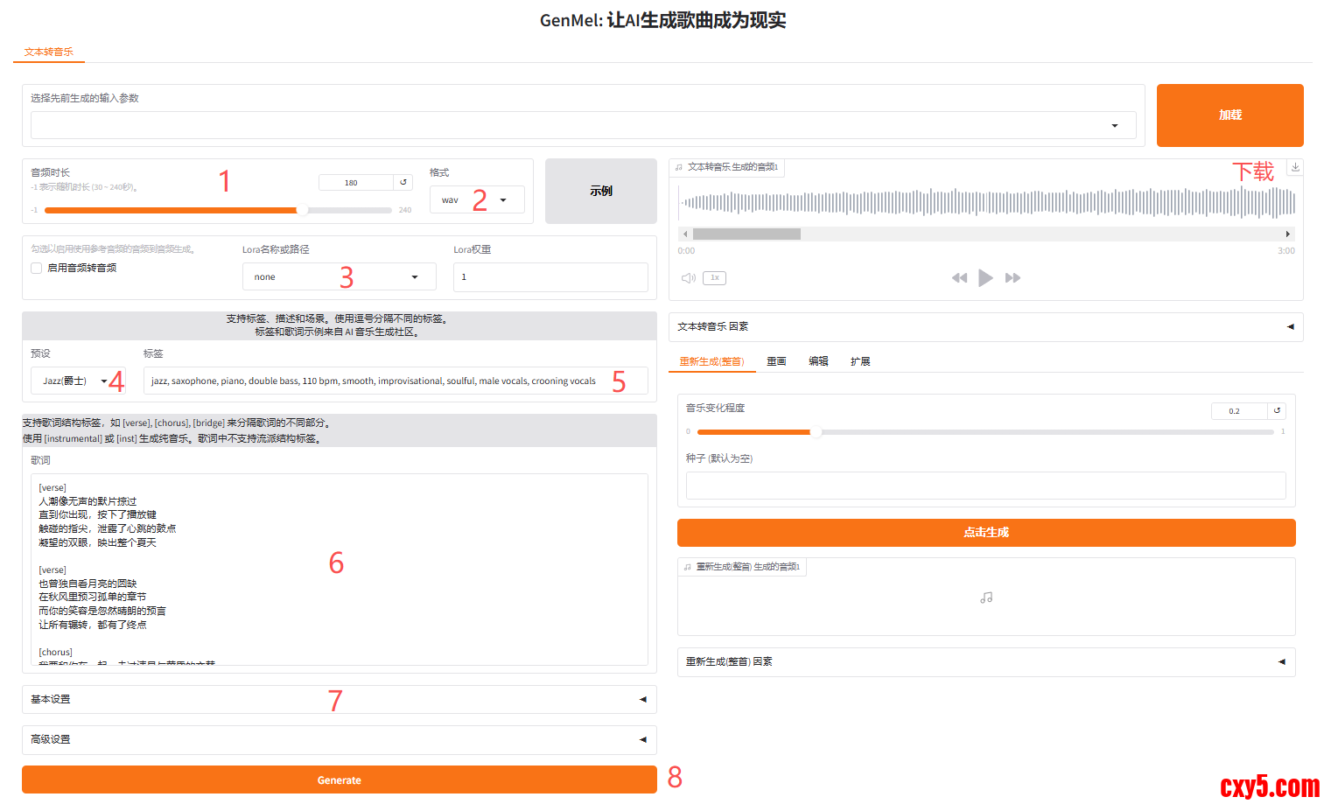1324x804 pixels.
Task: Click the orange Generate button
Action: [339, 780]
